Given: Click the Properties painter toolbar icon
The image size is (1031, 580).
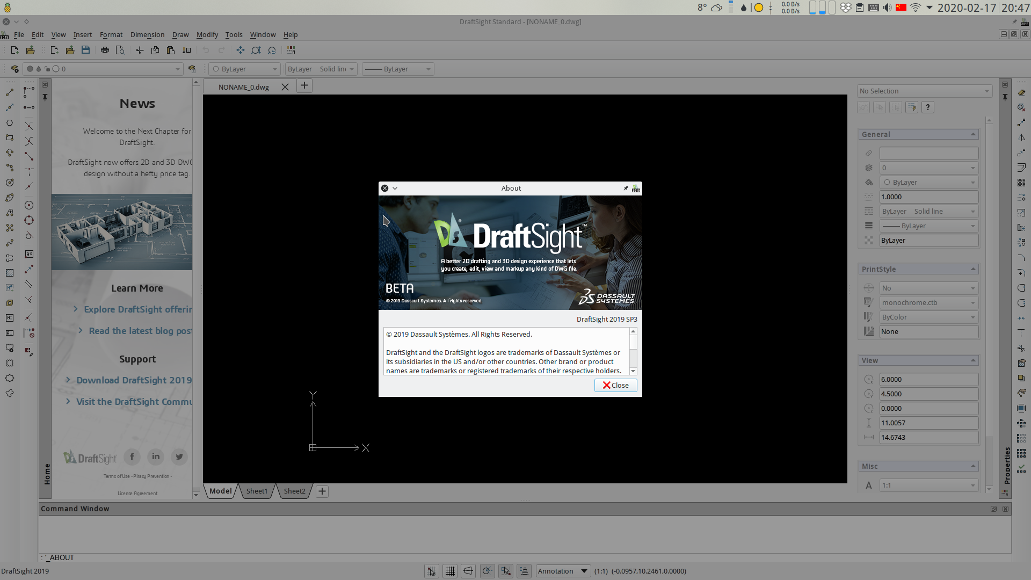Looking at the screenshot, I should tap(187, 50).
